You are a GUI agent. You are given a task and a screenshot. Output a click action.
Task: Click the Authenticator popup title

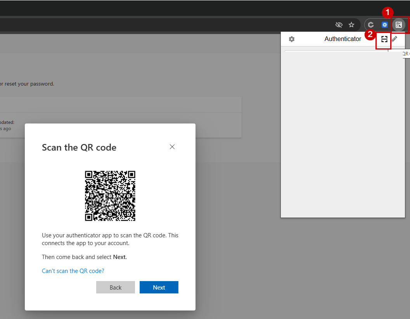tap(343, 39)
